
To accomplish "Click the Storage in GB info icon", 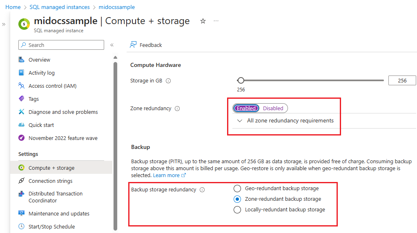I will click(x=168, y=81).
